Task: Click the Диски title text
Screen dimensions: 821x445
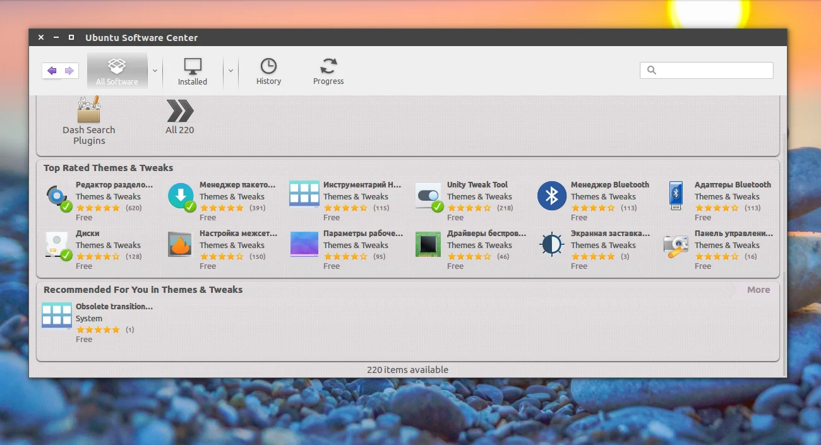Action: pyautogui.click(x=88, y=234)
